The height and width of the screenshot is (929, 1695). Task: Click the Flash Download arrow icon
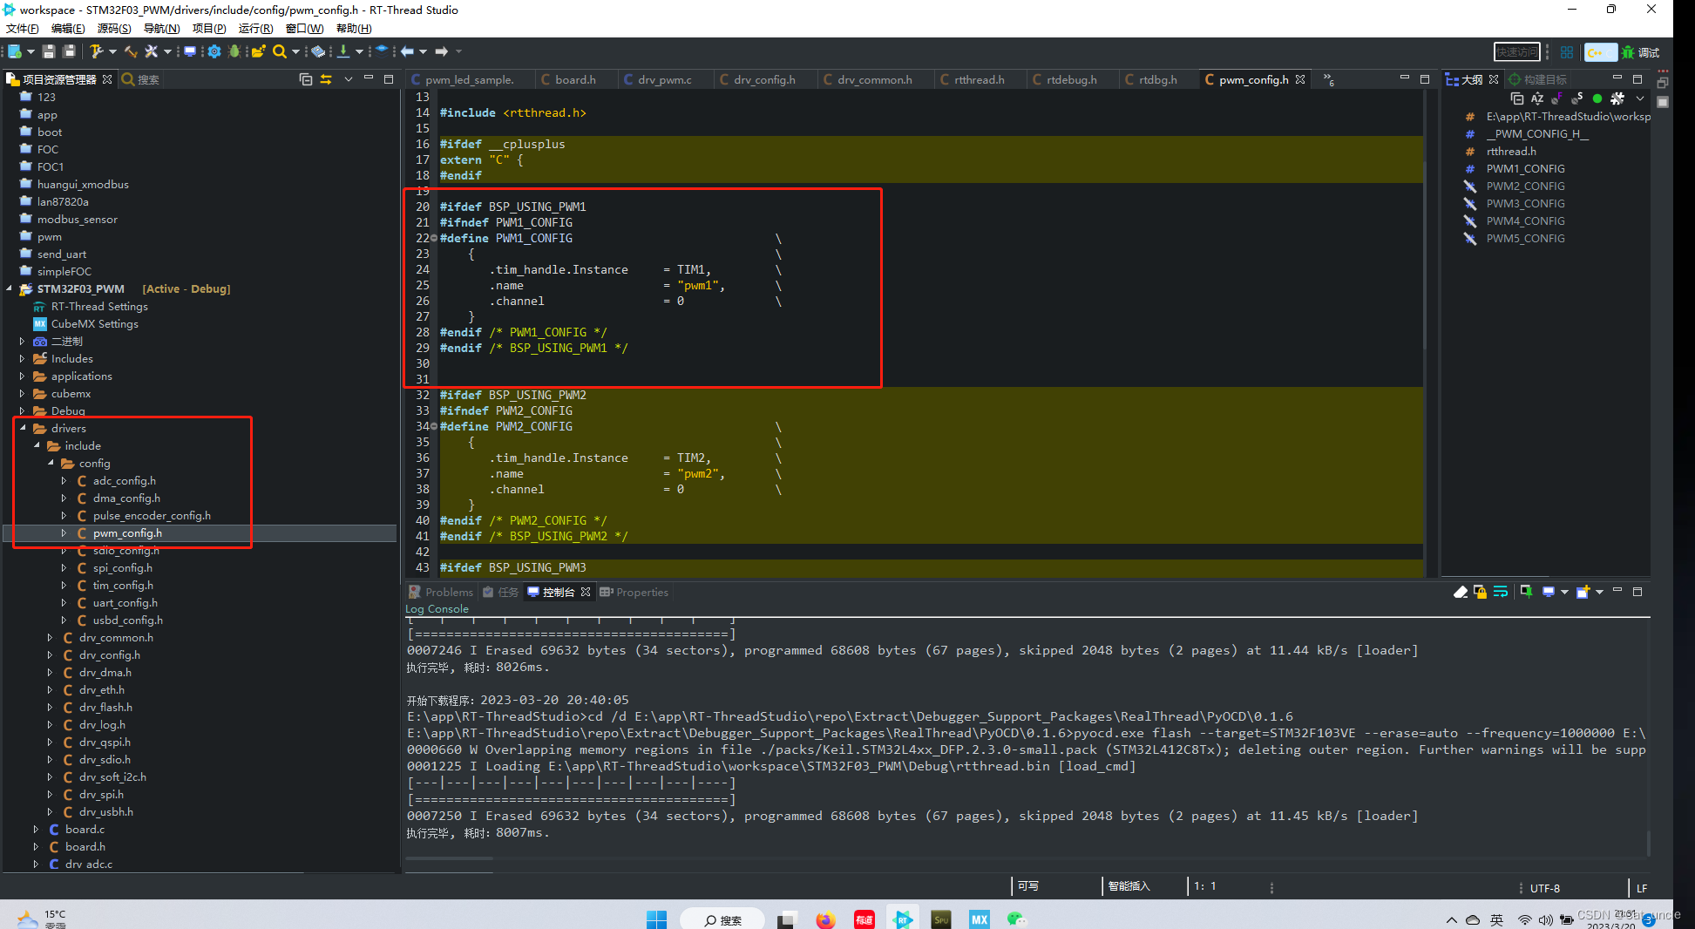[x=343, y=51]
